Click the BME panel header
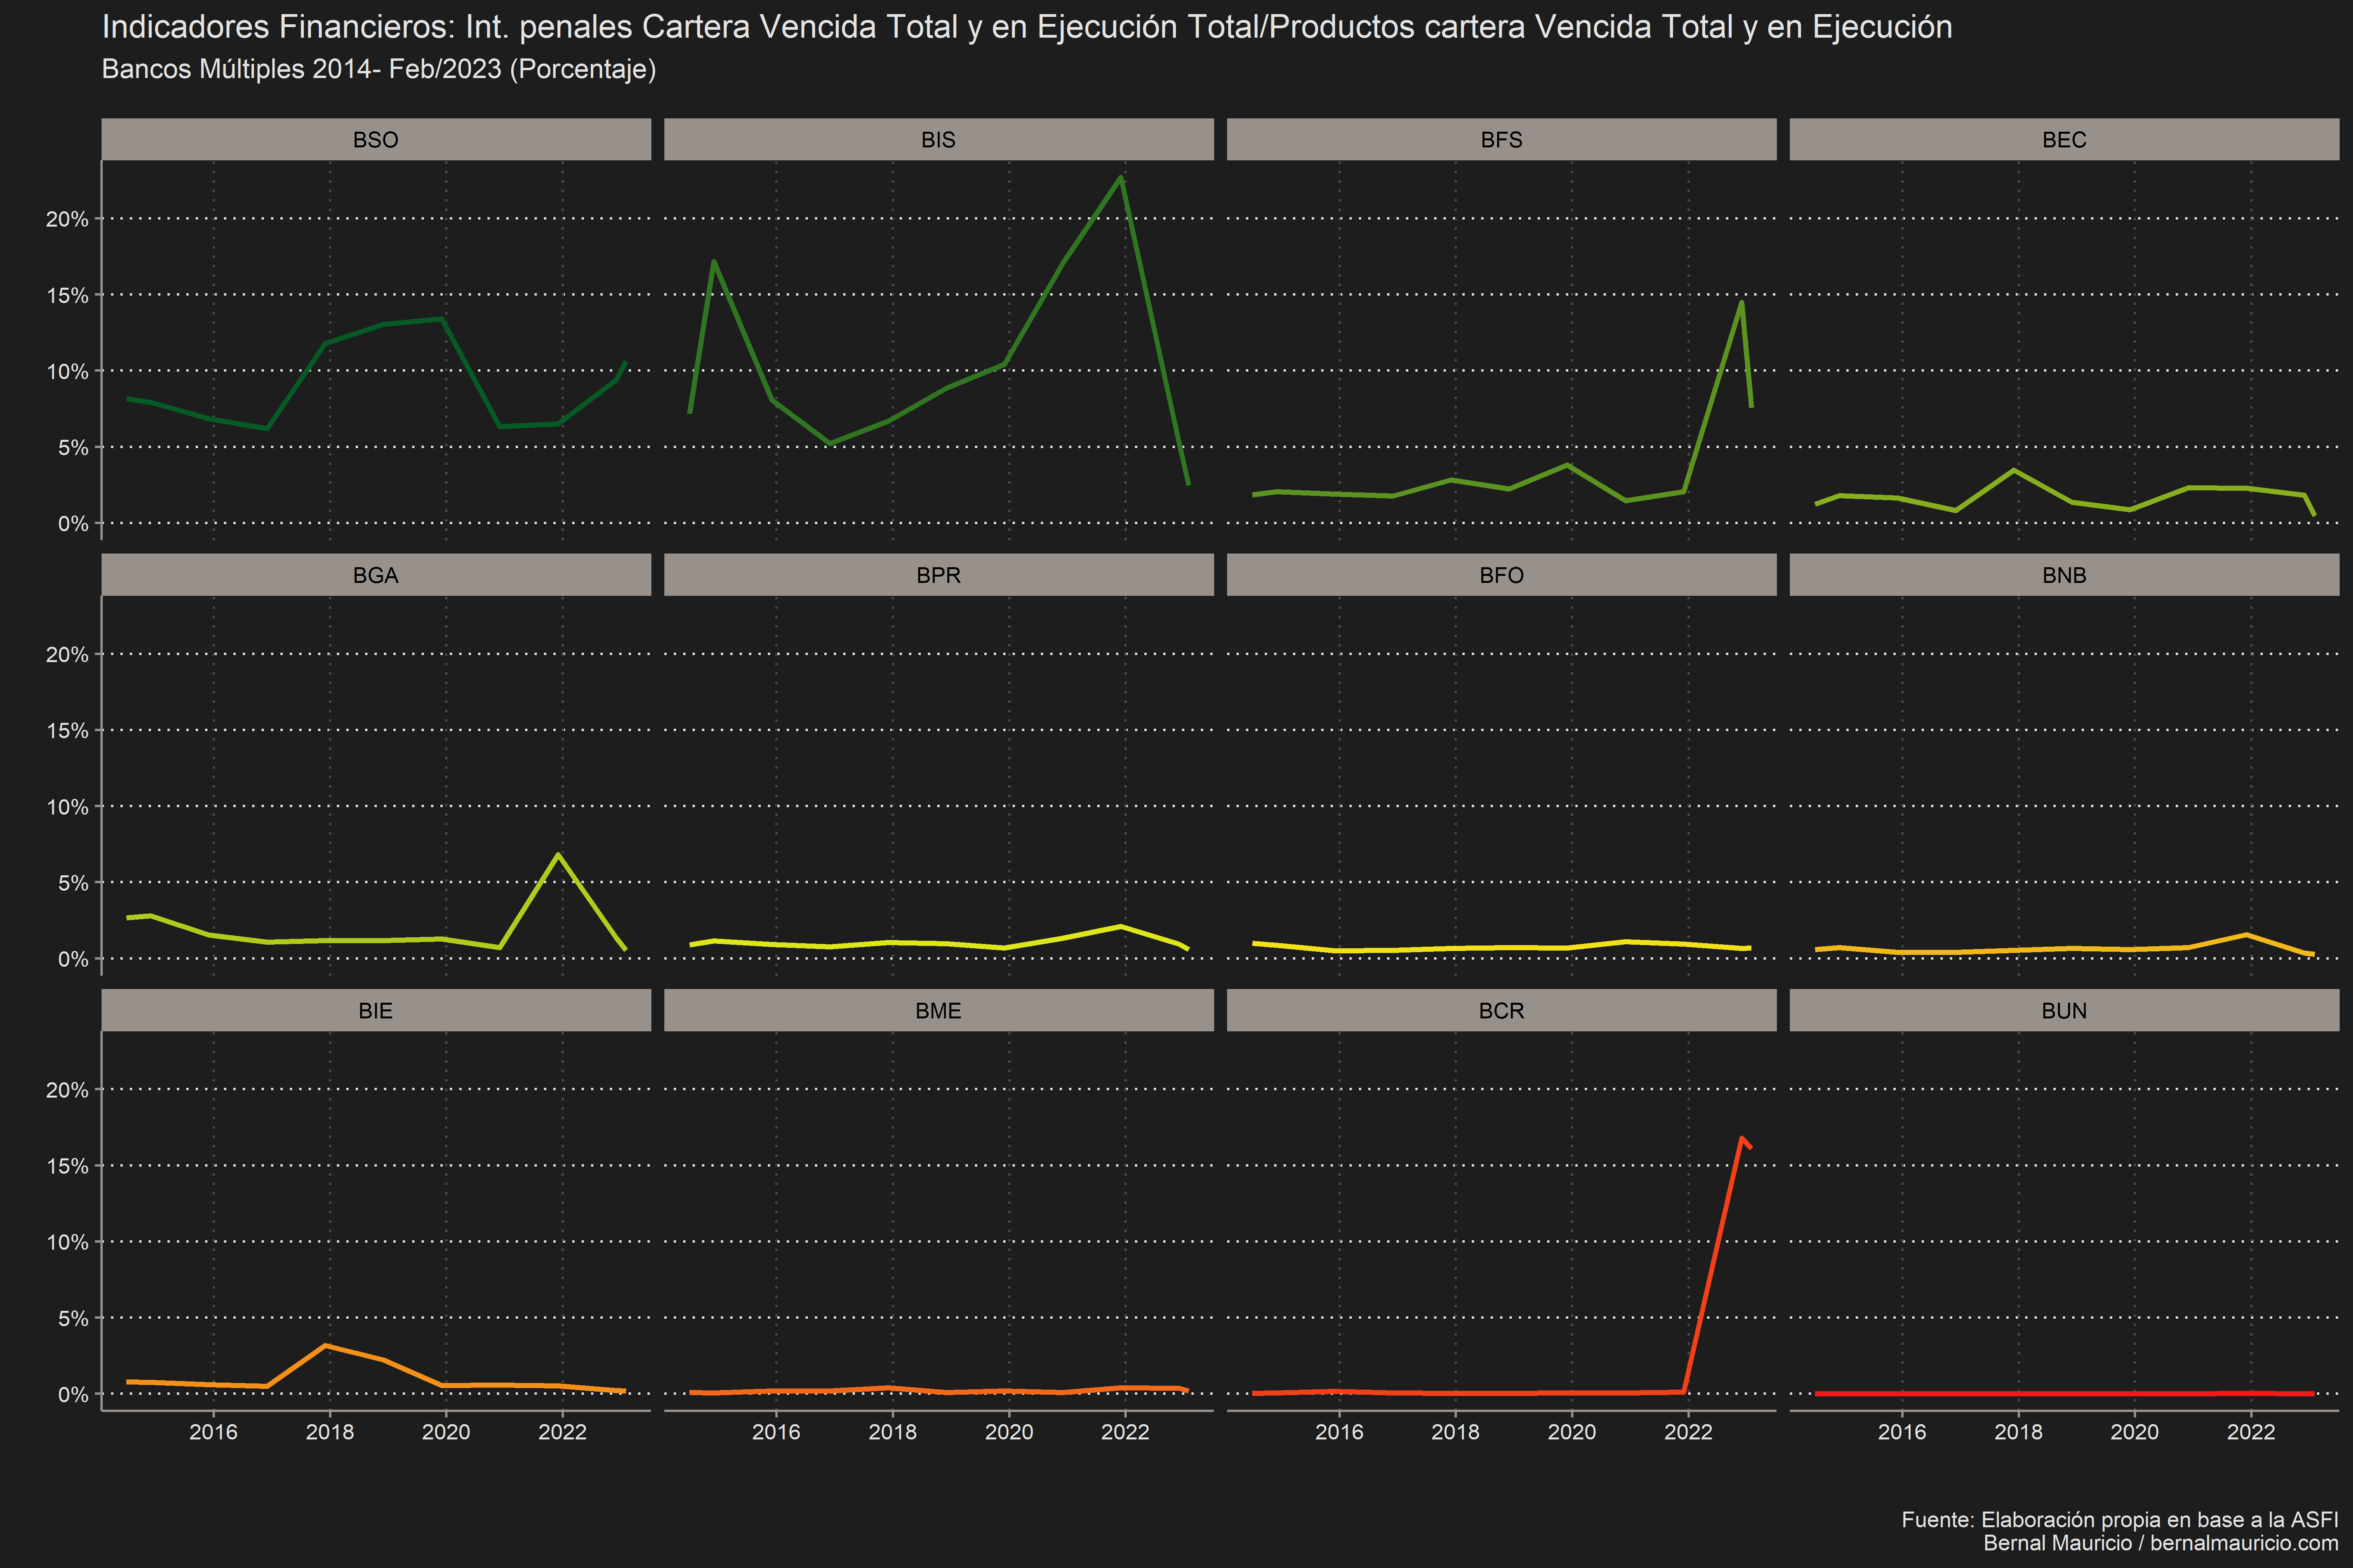Screen dimensions: 2353x1568 [x=938, y=1010]
